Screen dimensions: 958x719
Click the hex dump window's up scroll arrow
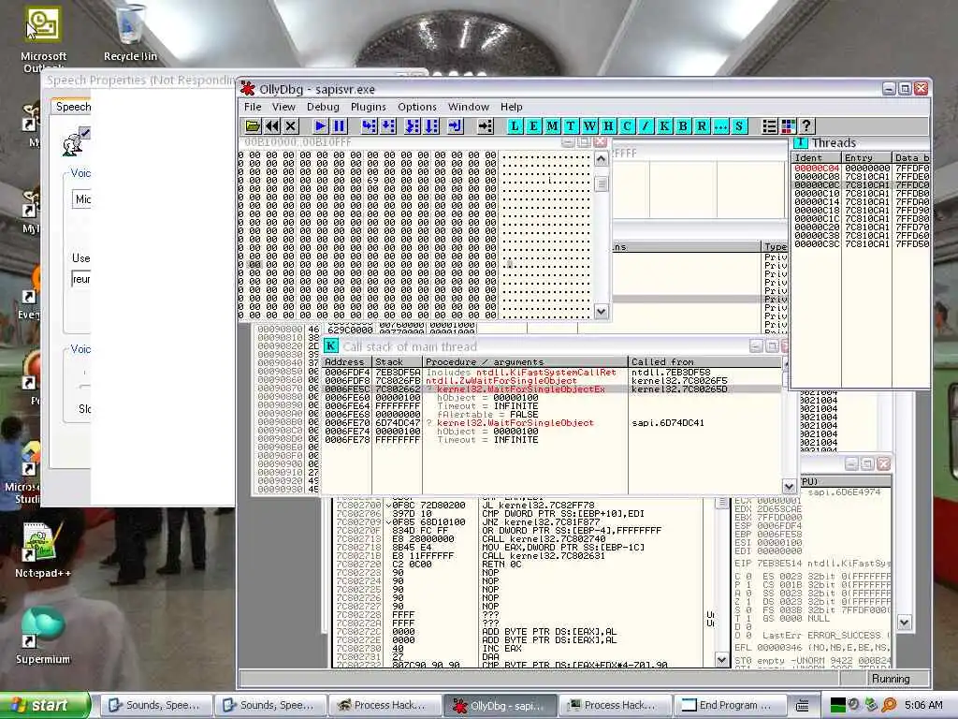pyautogui.click(x=602, y=159)
